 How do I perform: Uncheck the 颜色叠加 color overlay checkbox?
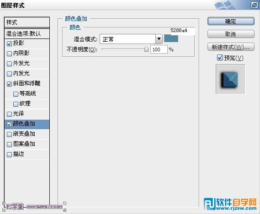point(9,124)
